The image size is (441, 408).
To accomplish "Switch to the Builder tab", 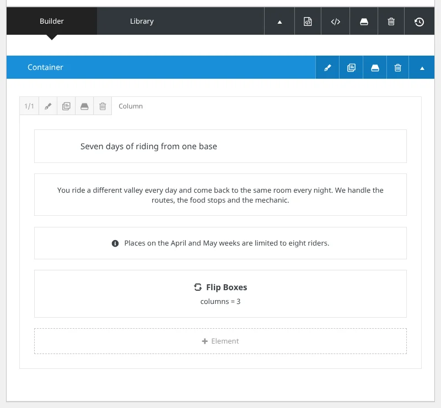I will (x=52, y=21).
